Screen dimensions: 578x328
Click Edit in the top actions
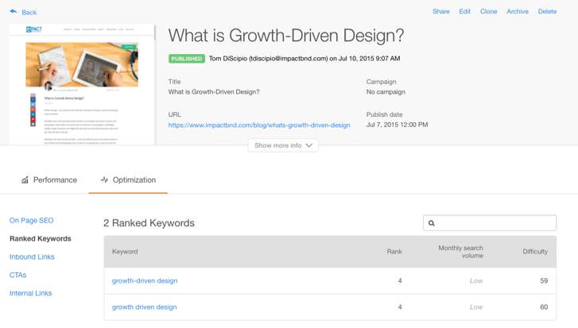tap(464, 11)
